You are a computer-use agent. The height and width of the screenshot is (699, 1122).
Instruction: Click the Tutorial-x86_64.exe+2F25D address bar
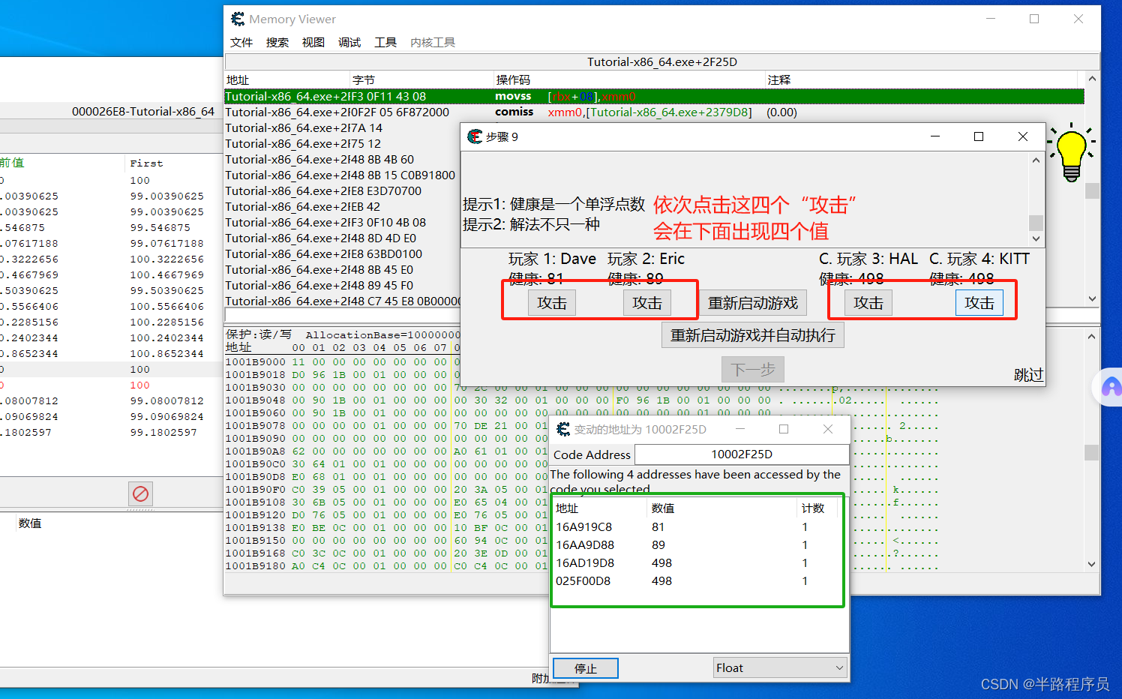(661, 61)
